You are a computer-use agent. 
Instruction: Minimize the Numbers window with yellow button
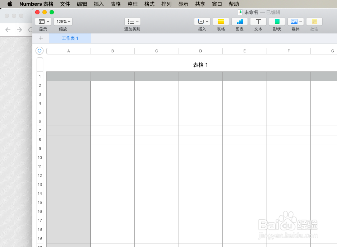click(x=45, y=12)
